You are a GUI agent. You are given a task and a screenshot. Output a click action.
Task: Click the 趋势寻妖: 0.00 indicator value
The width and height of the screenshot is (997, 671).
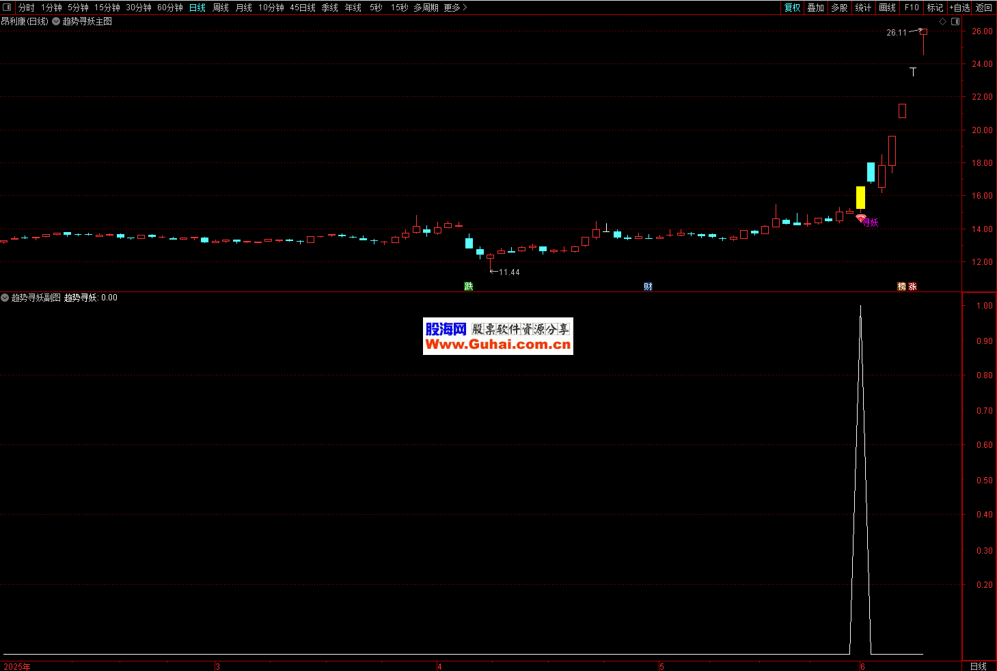(x=91, y=298)
